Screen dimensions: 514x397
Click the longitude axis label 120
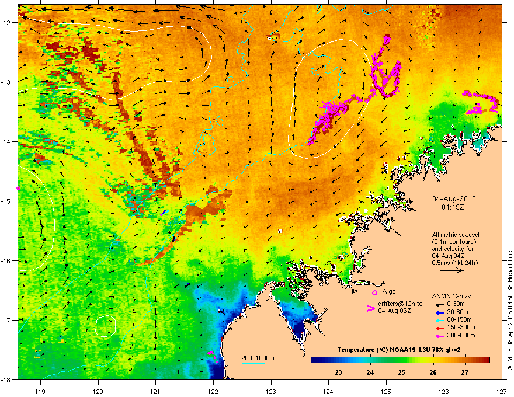pyautogui.click(x=98, y=391)
